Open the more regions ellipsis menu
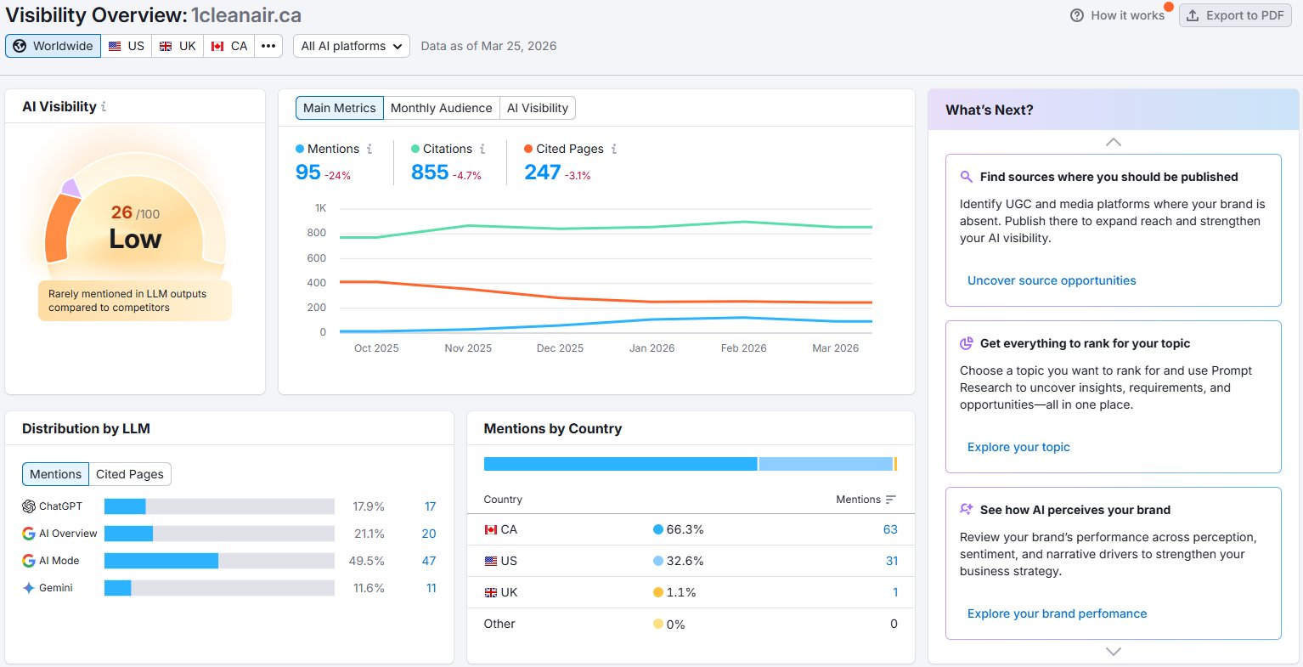 tap(268, 46)
